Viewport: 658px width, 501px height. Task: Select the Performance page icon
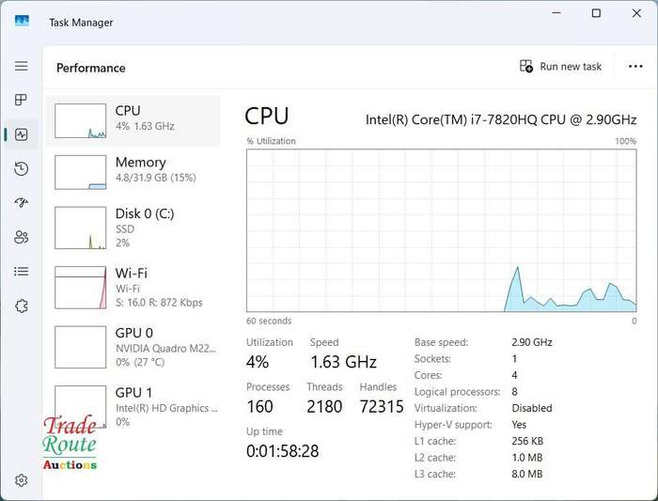click(x=22, y=134)
